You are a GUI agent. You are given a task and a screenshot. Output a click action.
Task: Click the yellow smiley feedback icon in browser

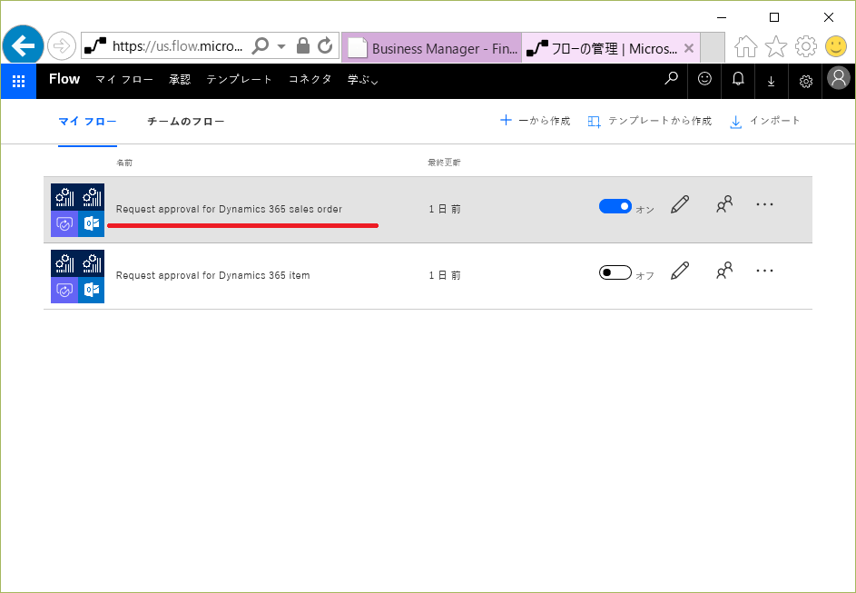click(x=836, y=46)
